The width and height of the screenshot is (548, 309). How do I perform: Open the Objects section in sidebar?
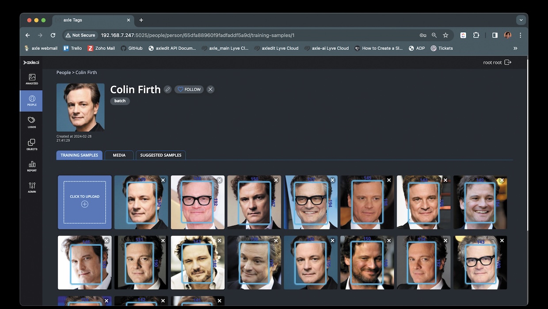tap(32, 145)
